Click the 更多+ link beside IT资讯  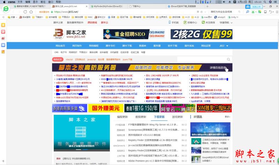(227, 117)
